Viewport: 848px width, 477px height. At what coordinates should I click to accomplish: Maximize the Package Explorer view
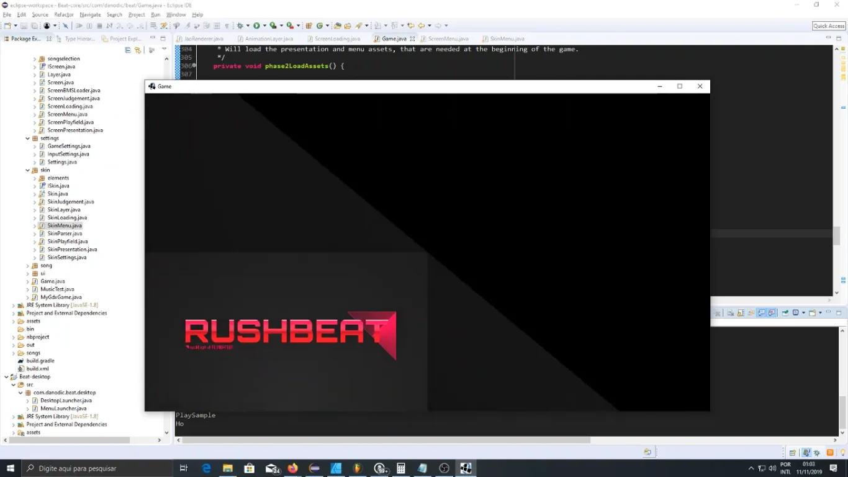[163, 39]
